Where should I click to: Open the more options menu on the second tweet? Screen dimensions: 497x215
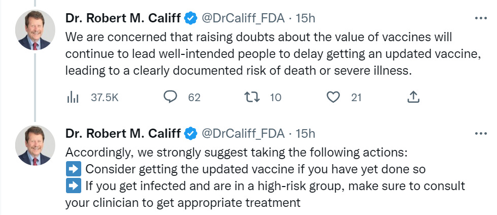(480, 134)
